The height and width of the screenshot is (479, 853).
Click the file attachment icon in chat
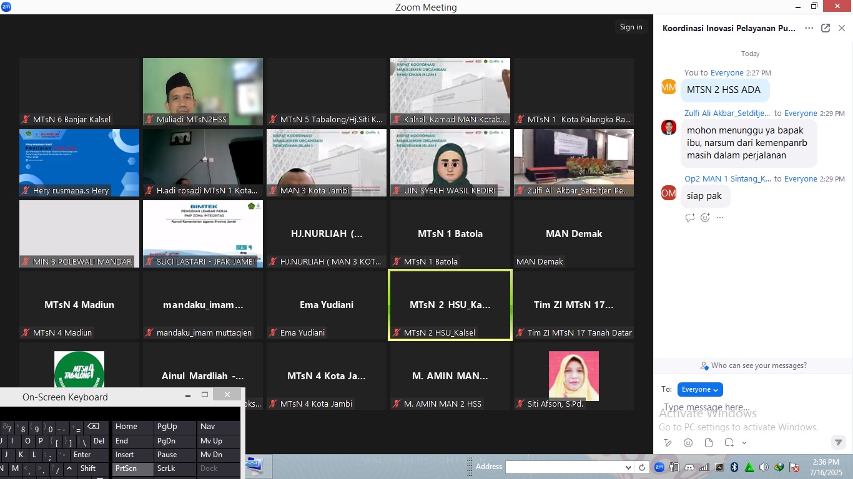click(709, 443)
